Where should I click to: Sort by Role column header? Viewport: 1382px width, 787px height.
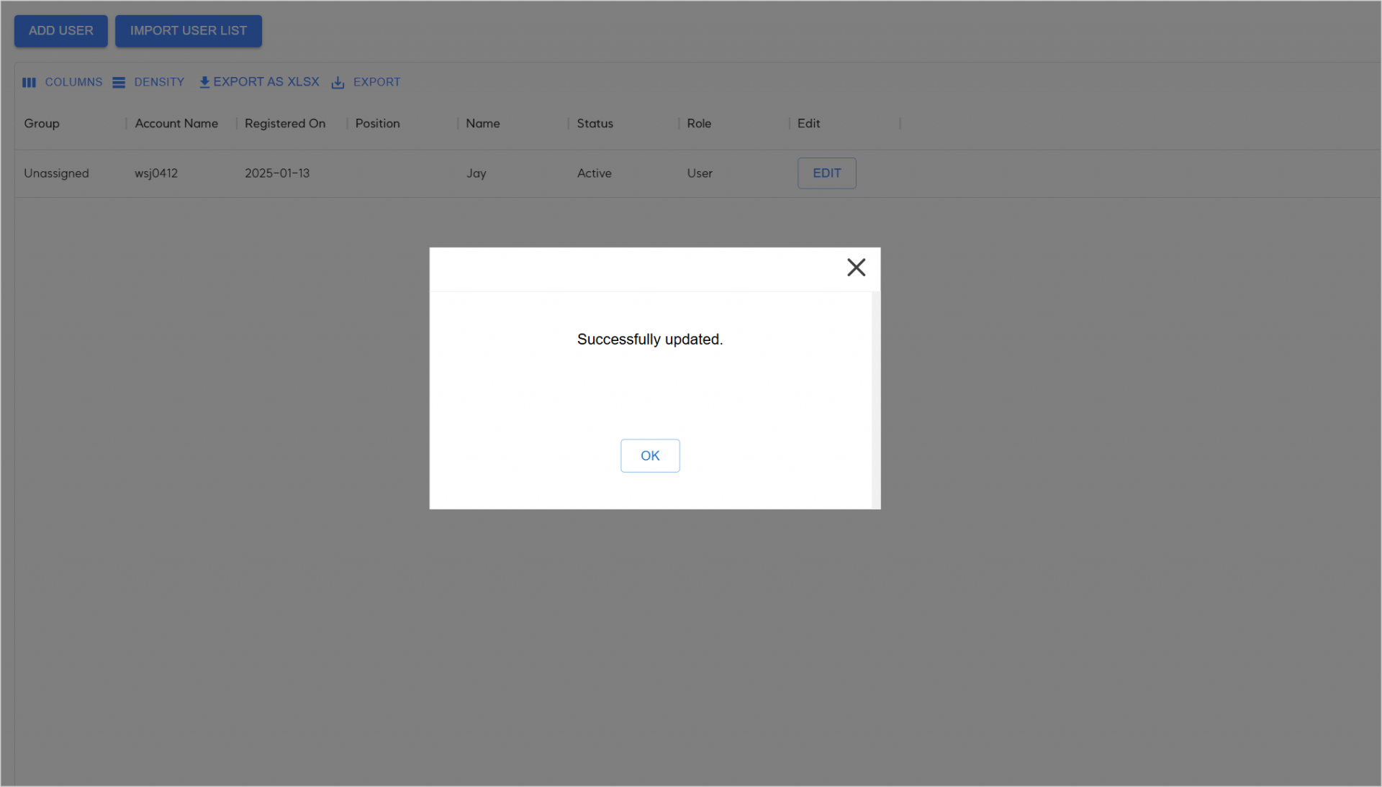point(698,124)
